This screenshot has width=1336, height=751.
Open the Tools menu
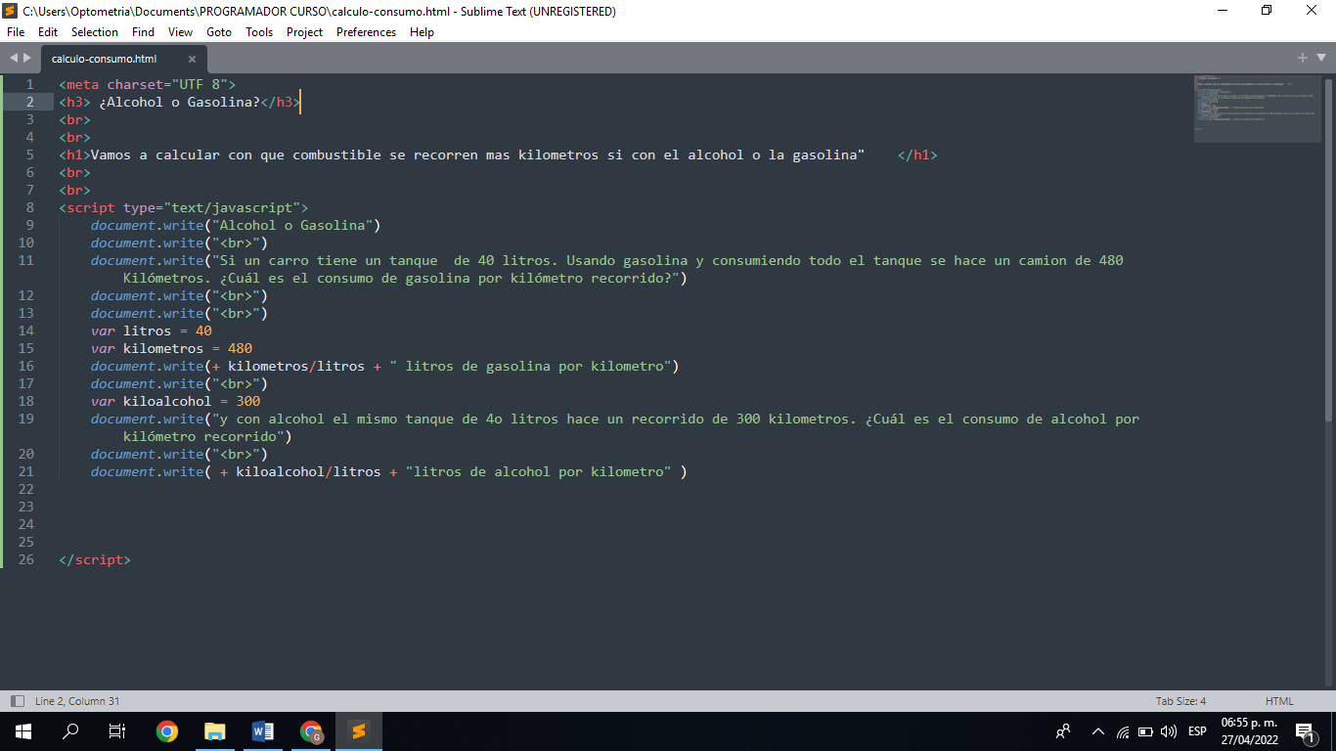(259, 32)
